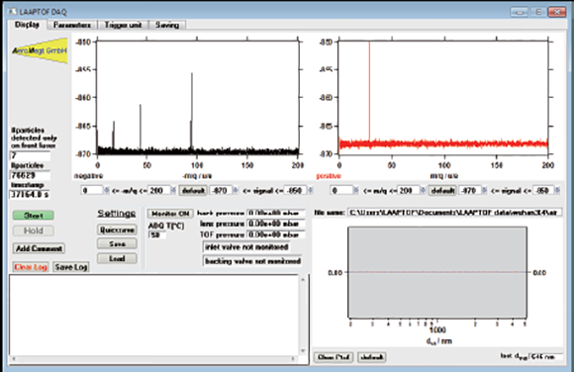Click the AeroMegt GmbH logo
This screenshot has height=372, width=574.
pyautogui.click(x=40, y=50)
